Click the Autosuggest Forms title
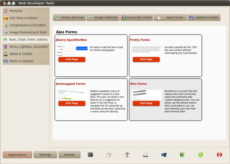 [x=70, y=84]
